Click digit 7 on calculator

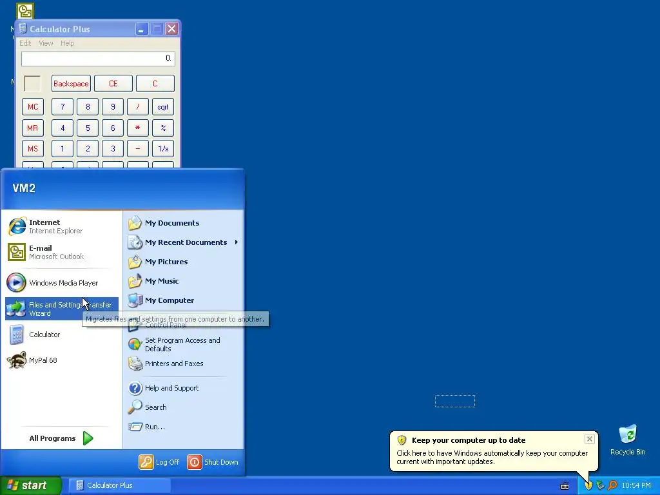click(63, 107)
